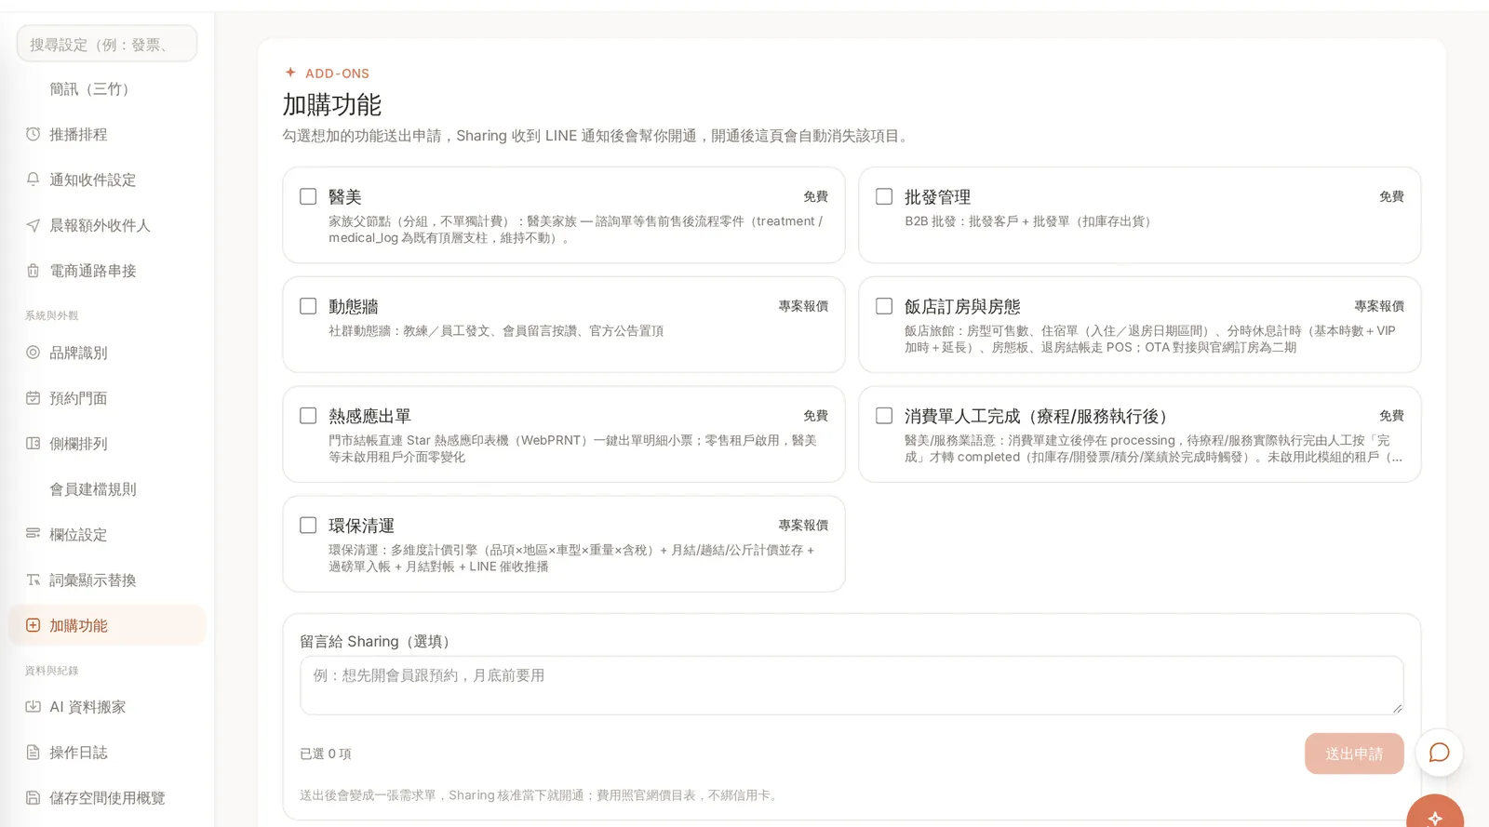Click the 加購功能 page heading
This screenshot has height=827, width=1489.
point(332,105)
